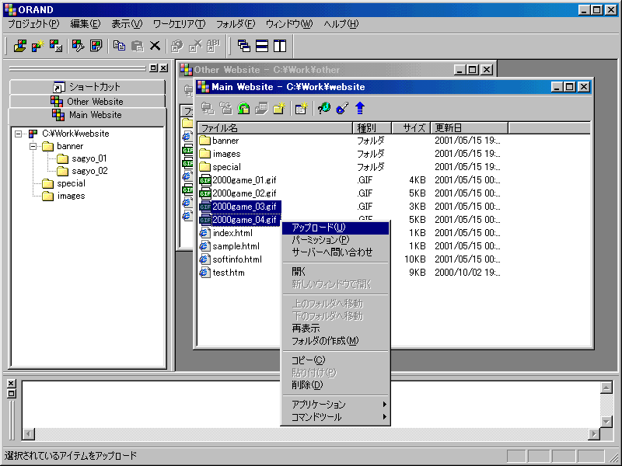Viewport: 622px width, 466px height.
Task: Sort by 種別 column header
Action: coord(372,128)
